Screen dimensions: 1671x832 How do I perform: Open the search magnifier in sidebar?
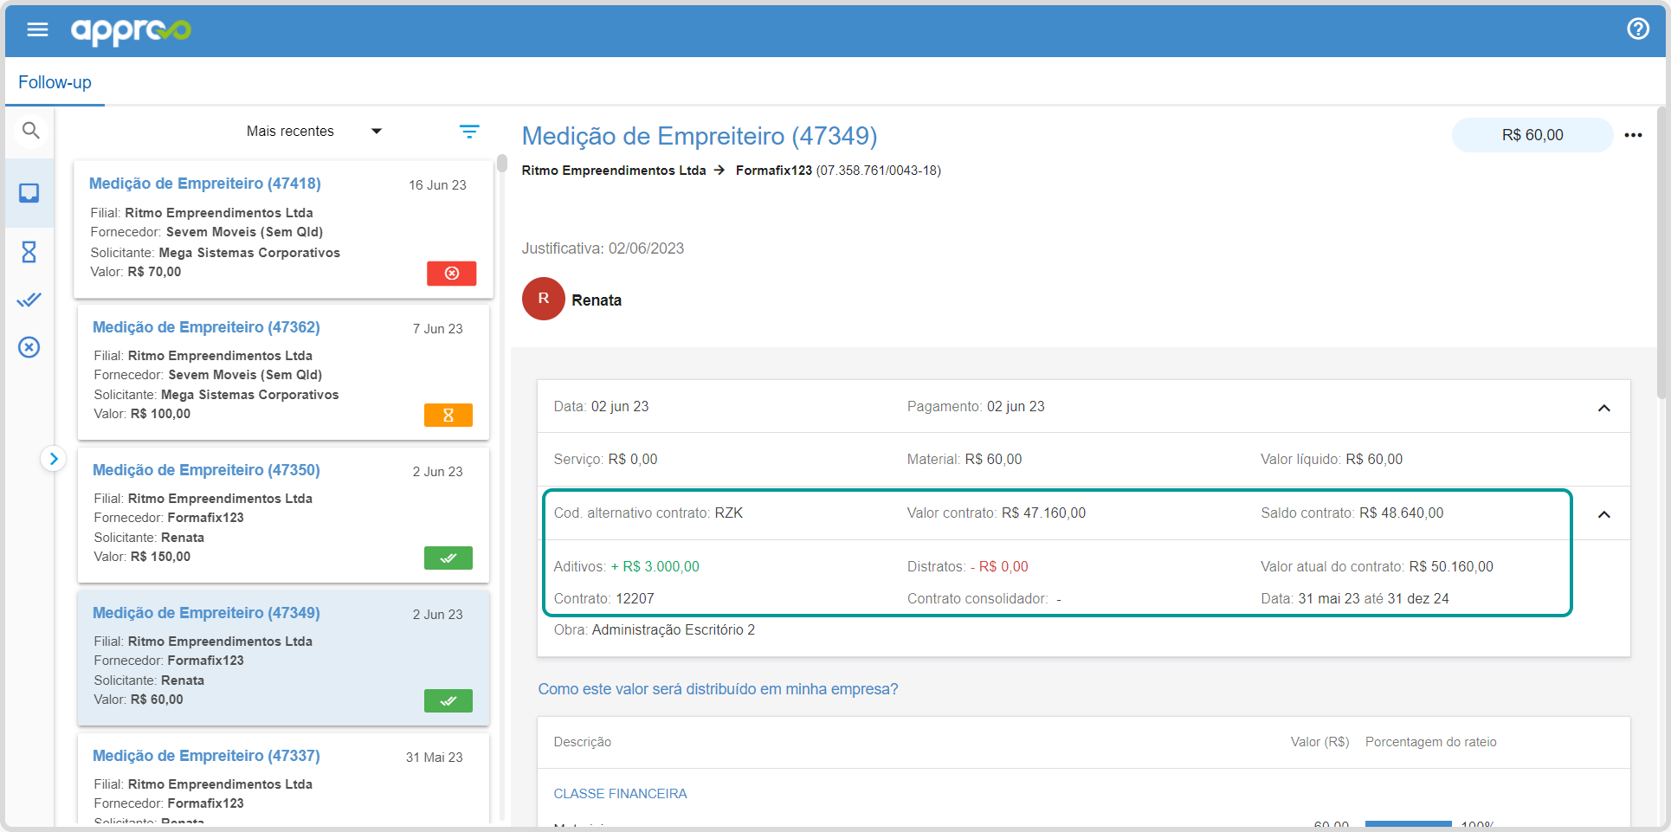(30, 131)
